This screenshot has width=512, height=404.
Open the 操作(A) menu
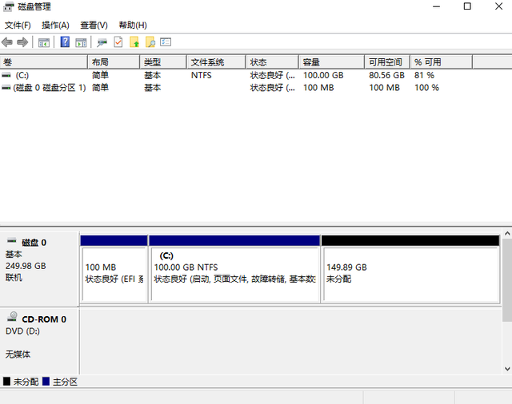pyautogui.click(x=55, y=26)
